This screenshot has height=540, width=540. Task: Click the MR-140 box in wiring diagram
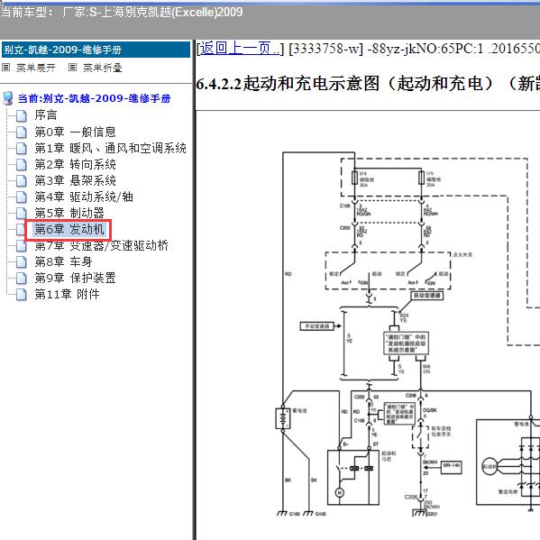click(451, 467)
